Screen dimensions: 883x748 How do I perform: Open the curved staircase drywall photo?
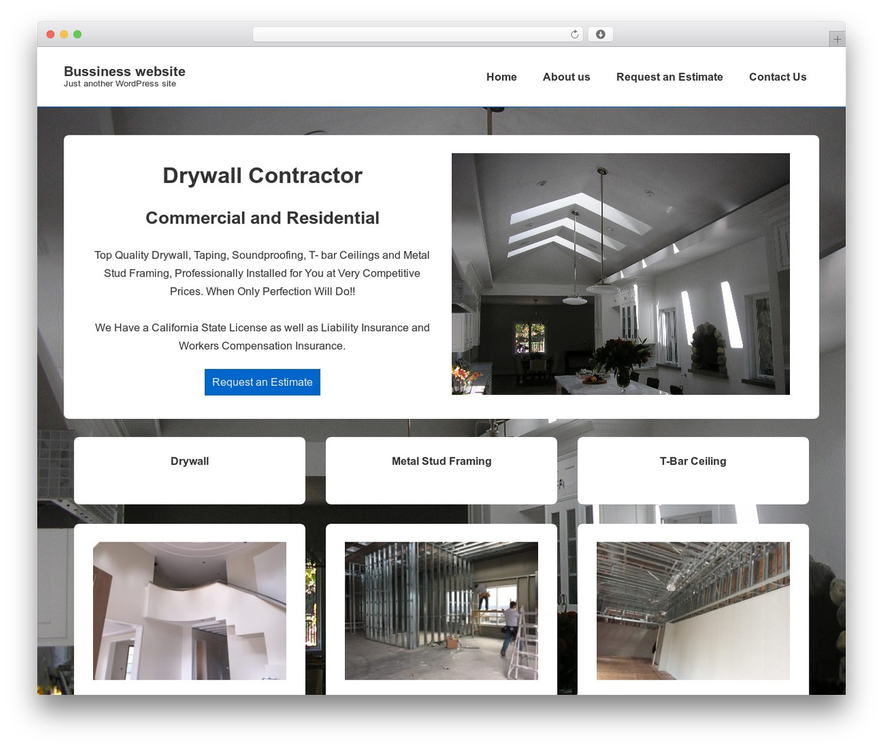click(x=190, y=611)
